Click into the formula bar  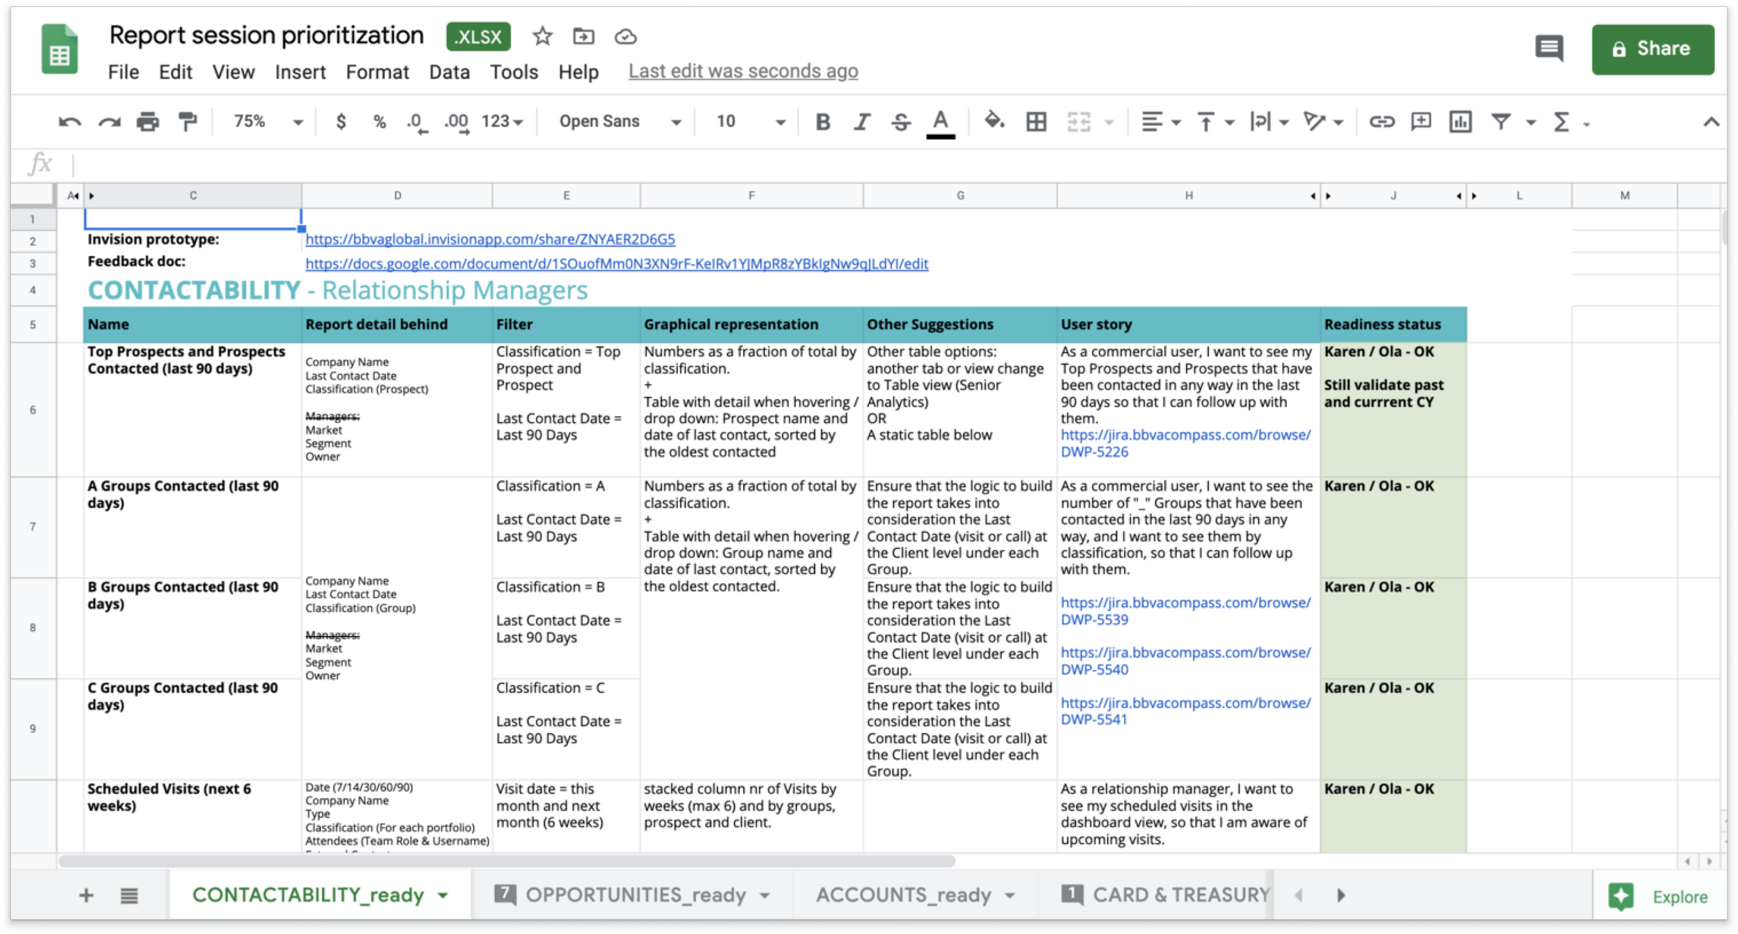(x=834, y=165)
